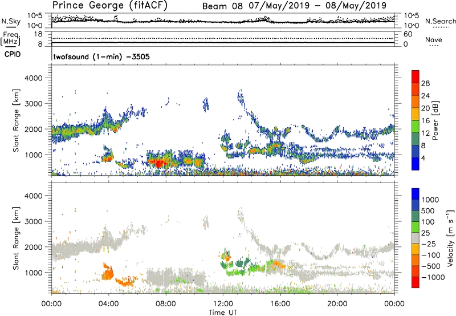Click the '3000' tick of the velocity panel
The width and height of the screenshot is (456, 316).
[x=33, y=221]
